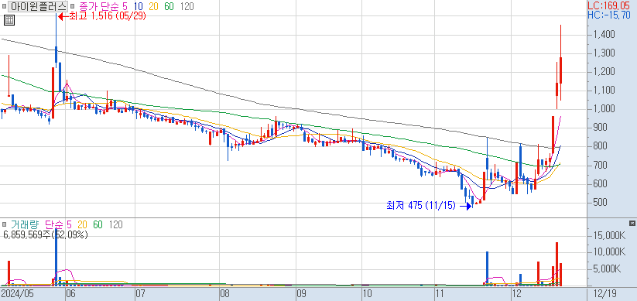Click the 2024/05 date axis label

17,293
